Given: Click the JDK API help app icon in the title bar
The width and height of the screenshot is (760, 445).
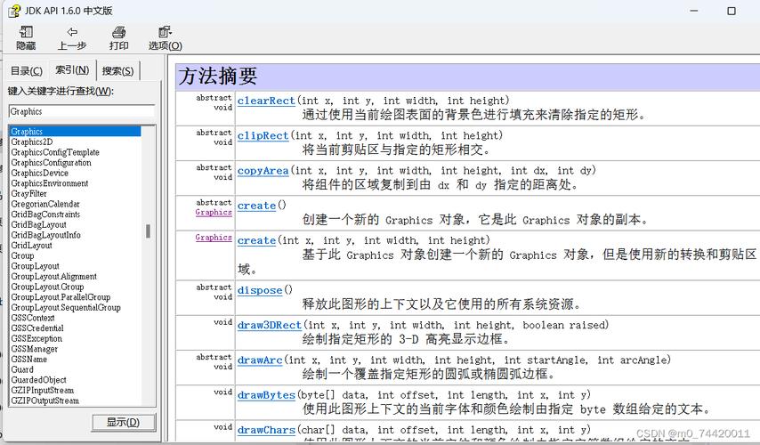Looking at the screenshot, I should 14,11.
